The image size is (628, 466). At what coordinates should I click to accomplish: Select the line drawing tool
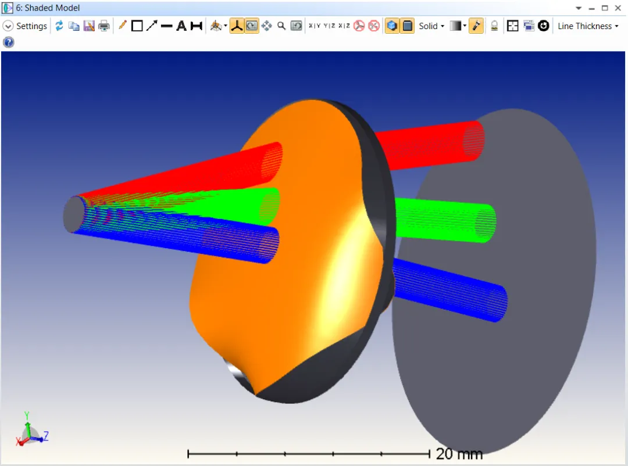point(167,26)
